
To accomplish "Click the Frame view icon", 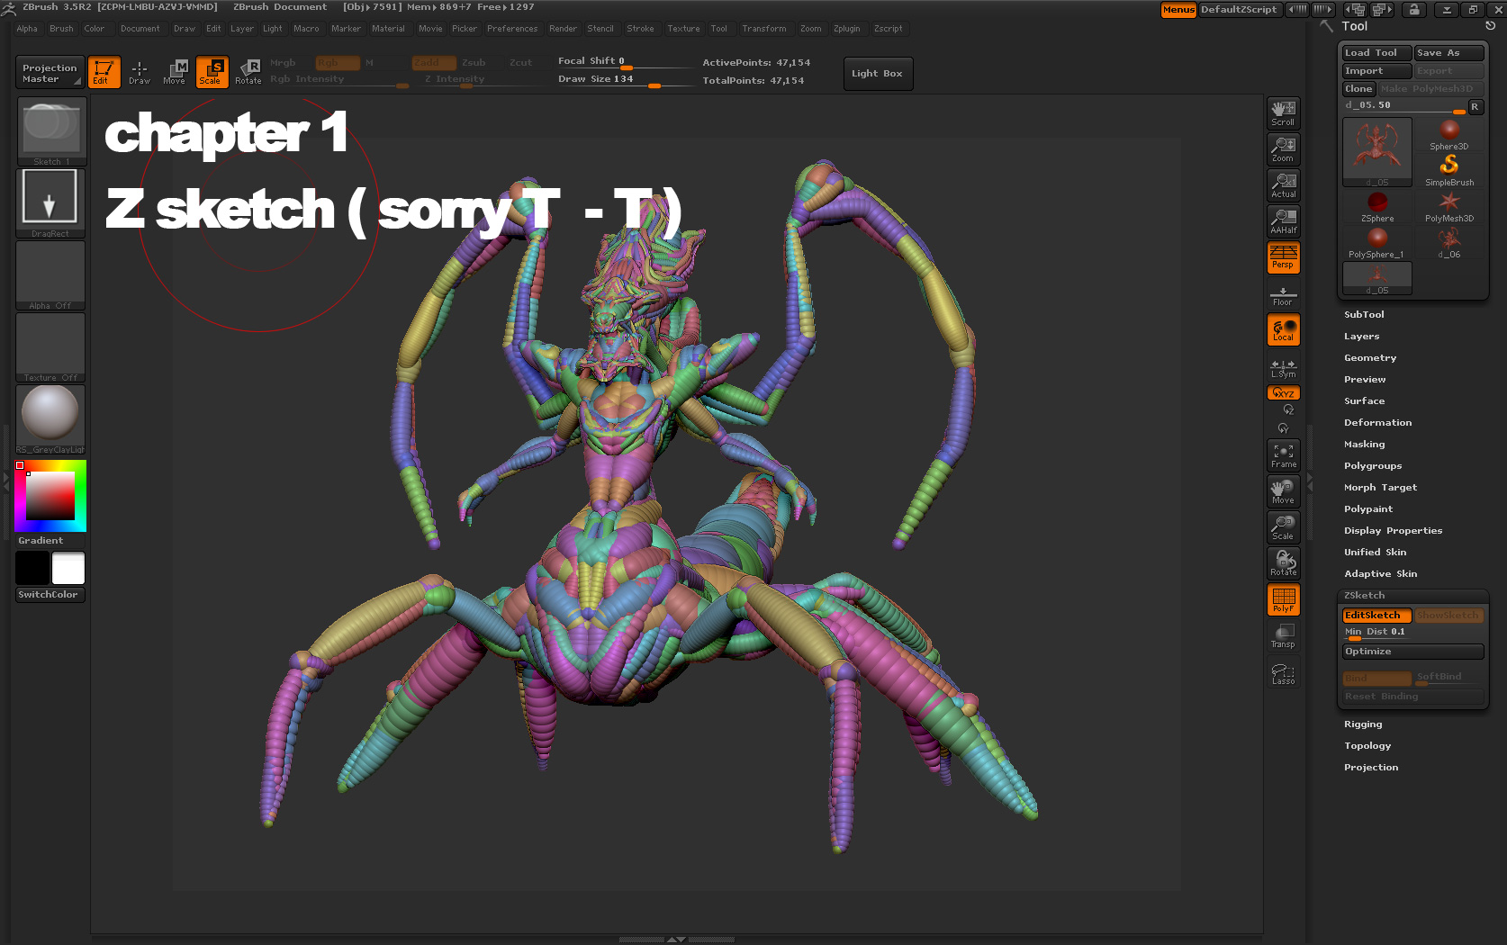I will pos(1284,455).
